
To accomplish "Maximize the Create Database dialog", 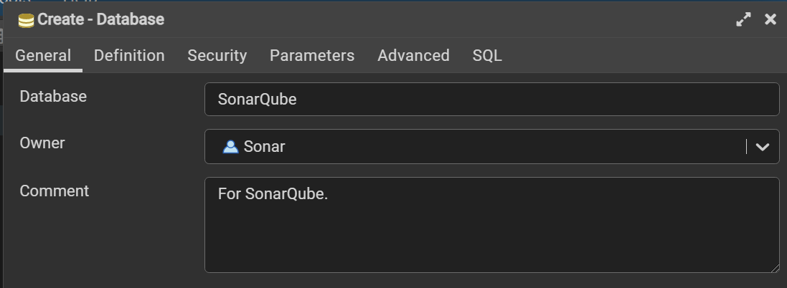I will tap(744, 20).
